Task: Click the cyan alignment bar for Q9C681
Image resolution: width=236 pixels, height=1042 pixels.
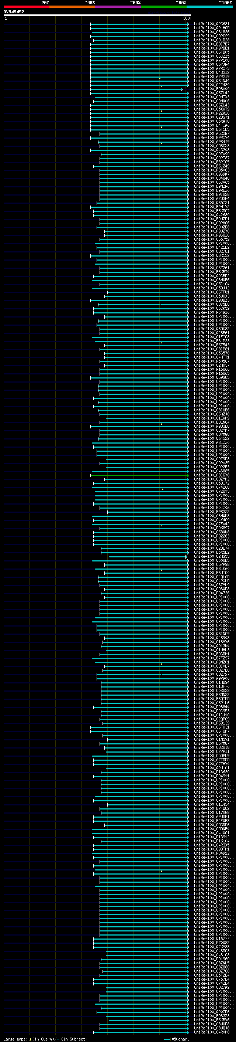Action: 139,24
